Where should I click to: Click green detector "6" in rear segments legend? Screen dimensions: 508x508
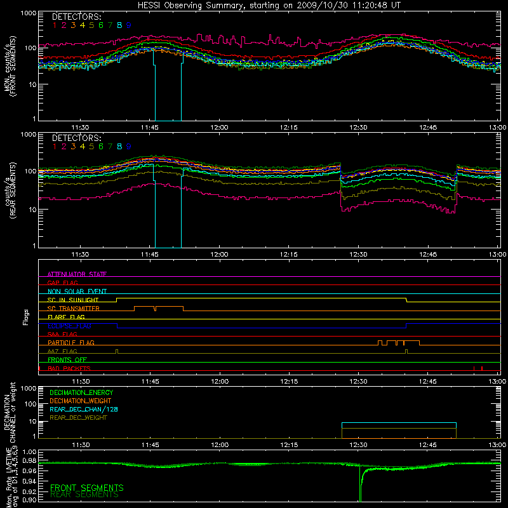[x=101, y=147]
